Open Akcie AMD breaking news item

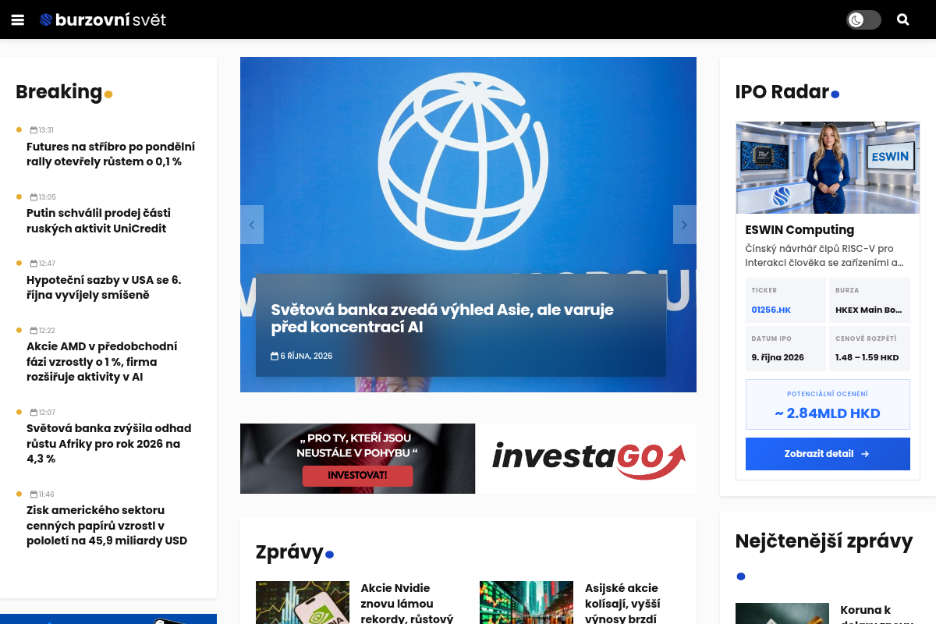[102, 362]
